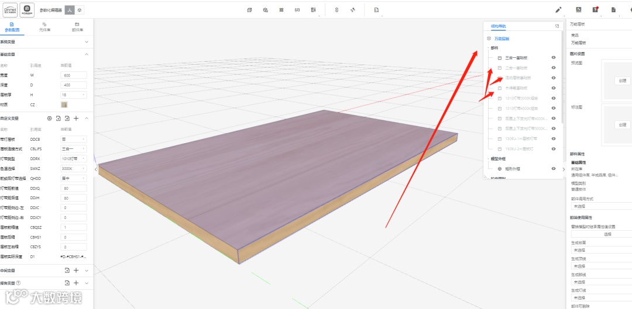The width and height of the screenshot is (632, 309).
Task: Click the 材质 CZ wood material swatch
Action: pos(64,105)
